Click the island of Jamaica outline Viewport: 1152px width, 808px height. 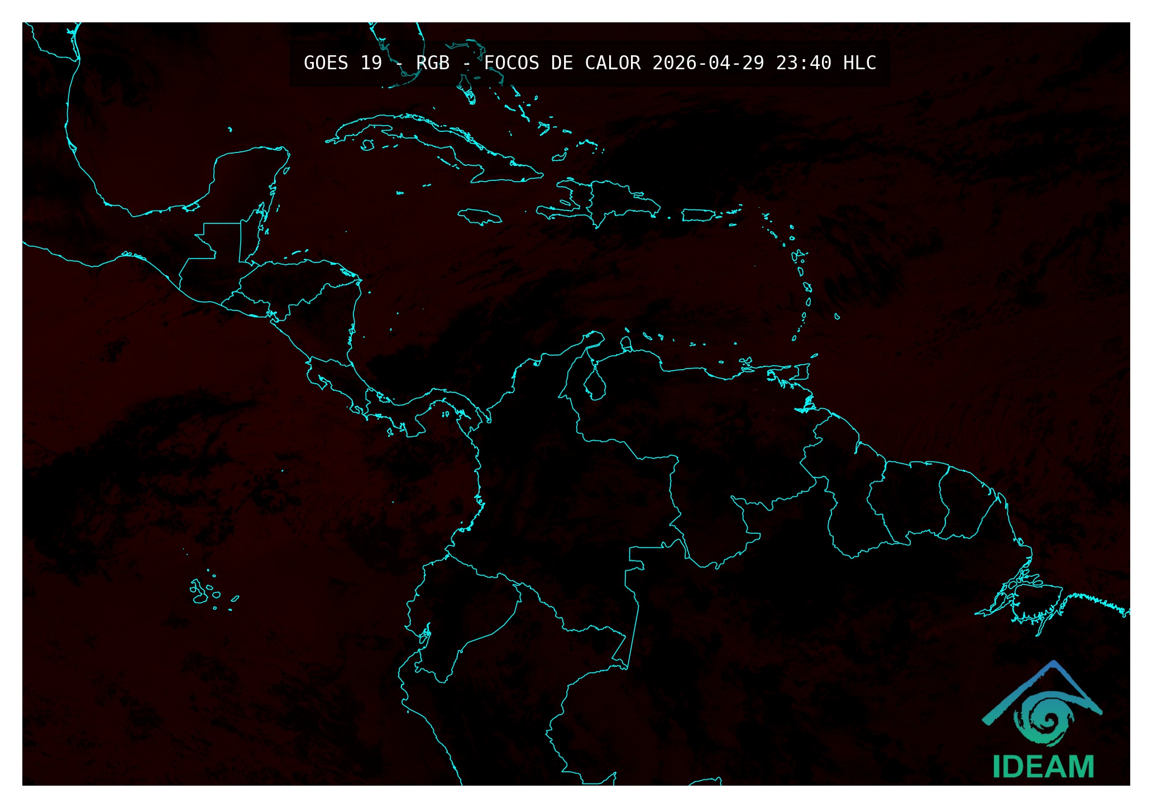(x=479, y=217)
